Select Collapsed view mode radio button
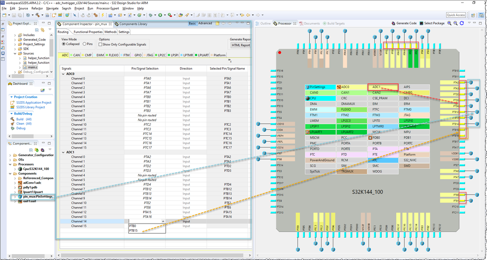Screen dimensions: 487x260 (64, 44)
